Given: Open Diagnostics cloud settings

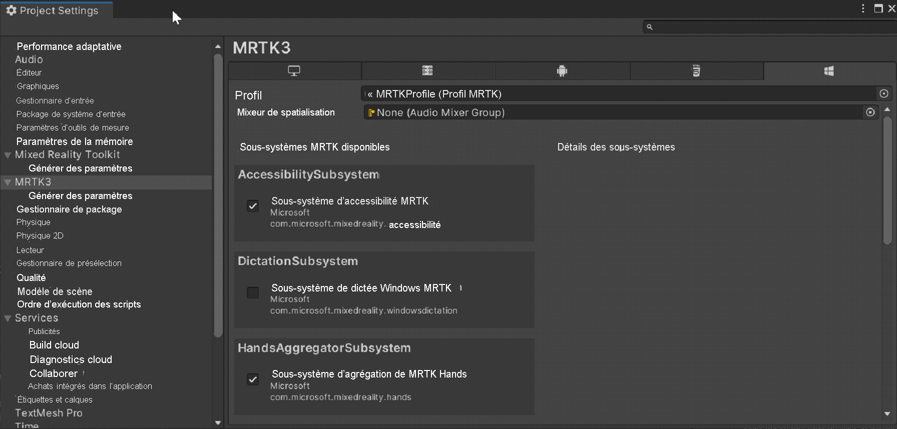Looking at the screenshot, I should [x=71, y=359].
